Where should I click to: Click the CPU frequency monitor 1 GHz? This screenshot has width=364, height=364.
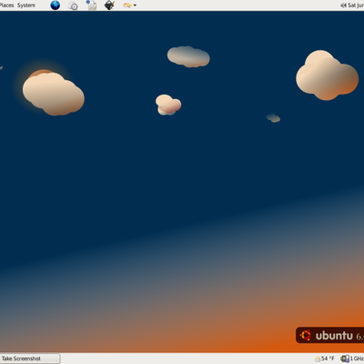352,359
